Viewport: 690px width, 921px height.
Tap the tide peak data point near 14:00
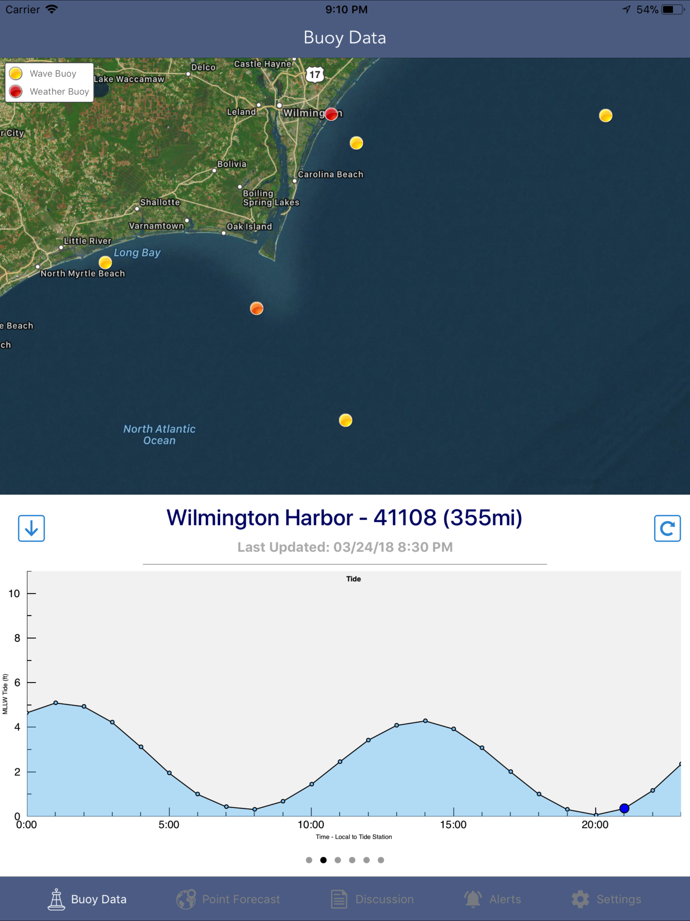(x=425, y=721)
